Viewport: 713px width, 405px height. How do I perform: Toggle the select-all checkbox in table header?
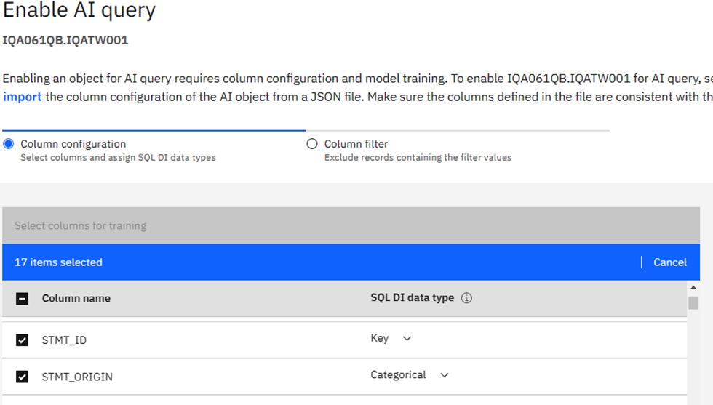pos(23,298)
